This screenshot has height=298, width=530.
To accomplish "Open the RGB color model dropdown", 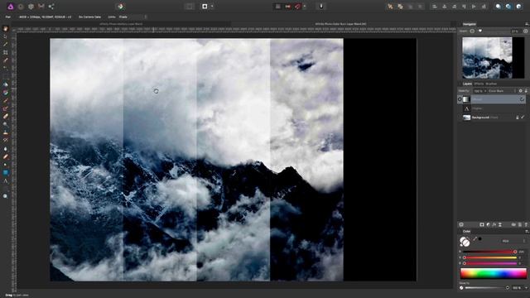I will [513, 241].
